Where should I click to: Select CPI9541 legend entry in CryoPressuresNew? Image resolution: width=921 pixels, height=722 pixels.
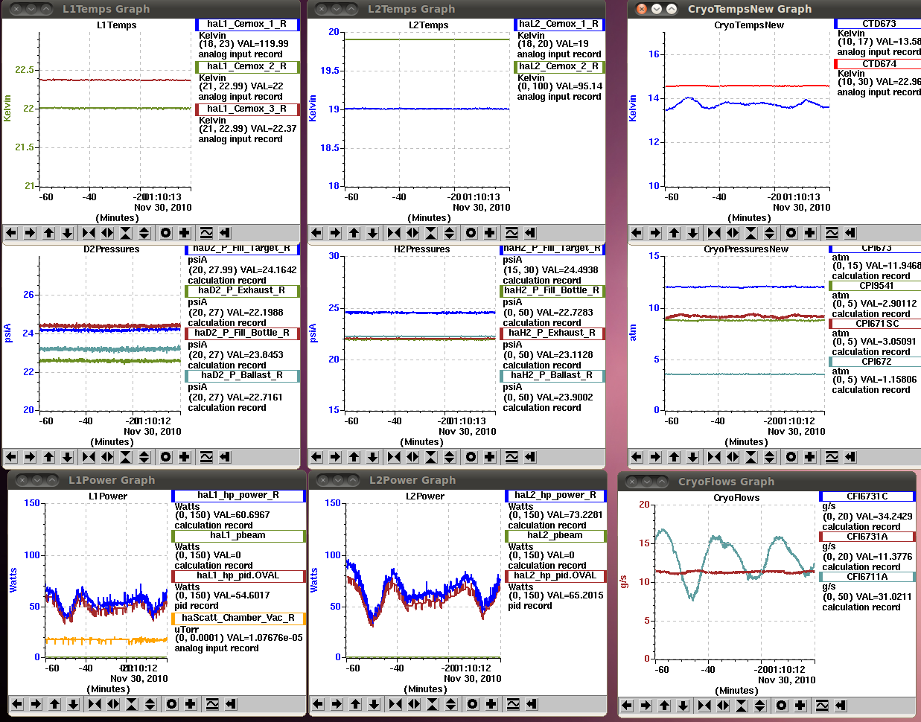[x=876, y=286]
